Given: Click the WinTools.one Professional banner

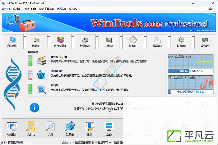Looking at the screenshot, I should (109, 23).
